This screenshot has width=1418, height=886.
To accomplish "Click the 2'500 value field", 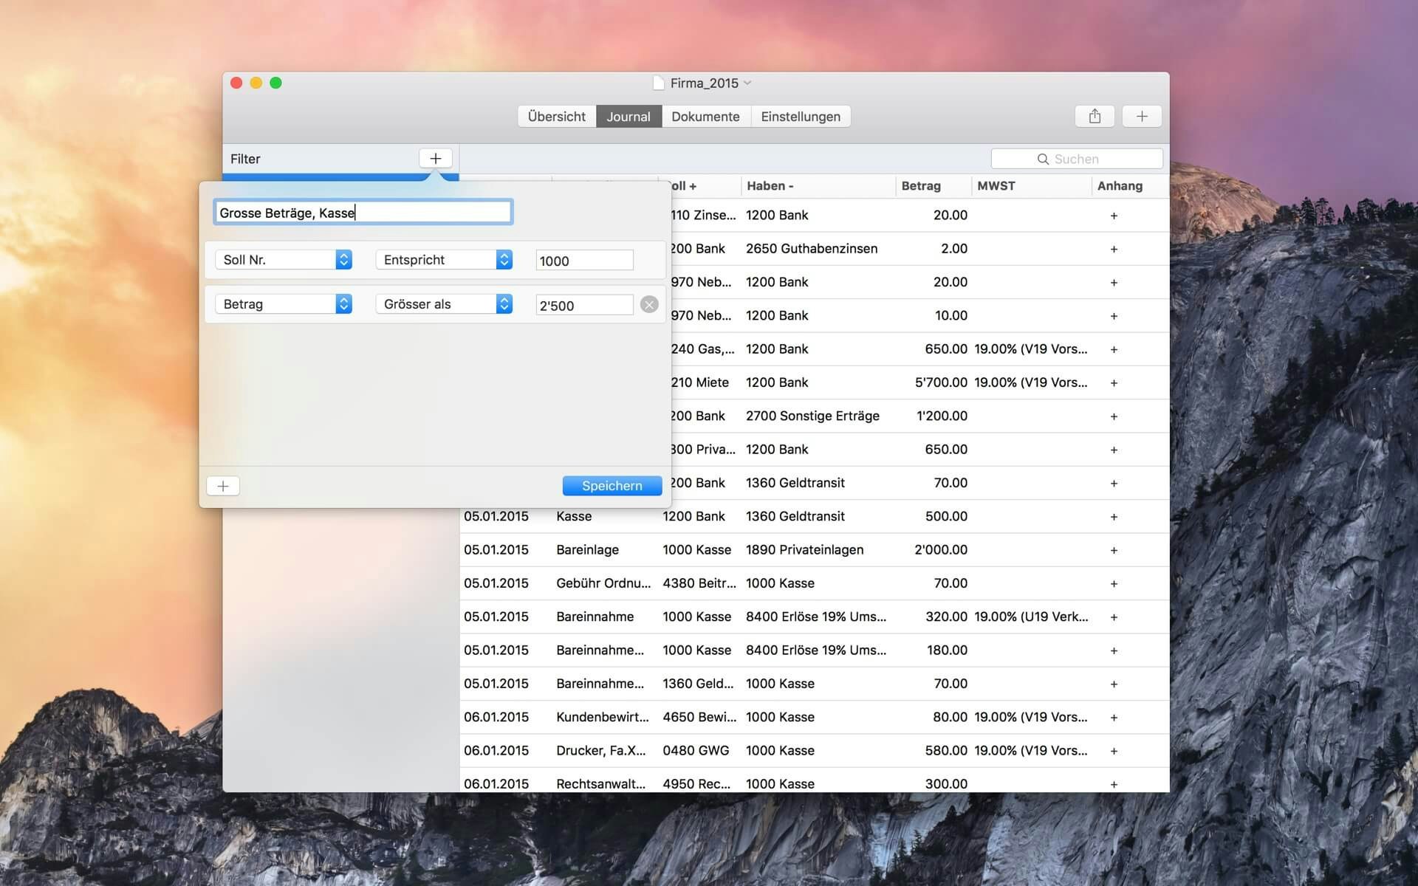I will point(583,305).
